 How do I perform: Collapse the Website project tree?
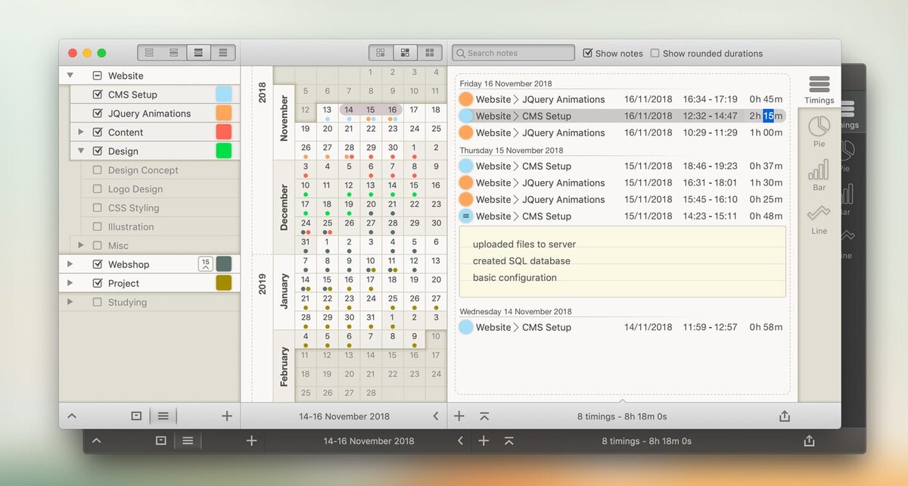click(70, 76)
